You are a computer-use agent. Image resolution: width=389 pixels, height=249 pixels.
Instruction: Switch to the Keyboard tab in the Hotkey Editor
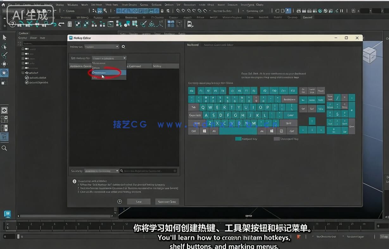[x=193, y=45]
